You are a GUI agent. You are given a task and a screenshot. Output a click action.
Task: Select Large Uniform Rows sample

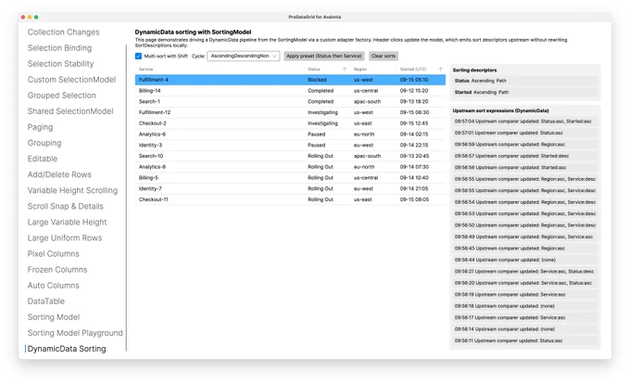[x=65, y=238]
